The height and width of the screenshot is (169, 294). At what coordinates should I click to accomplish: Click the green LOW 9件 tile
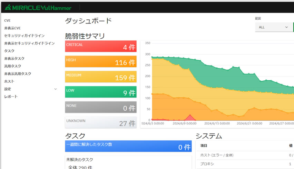coord(101,92)
